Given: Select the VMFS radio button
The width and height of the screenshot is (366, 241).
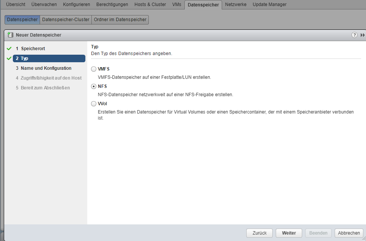Looking at the screenshot, I should [x=94, y=69].
